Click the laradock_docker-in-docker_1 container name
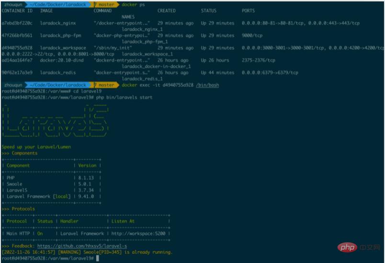The height and width of the screenshot is (263, 385). point(156,66)
